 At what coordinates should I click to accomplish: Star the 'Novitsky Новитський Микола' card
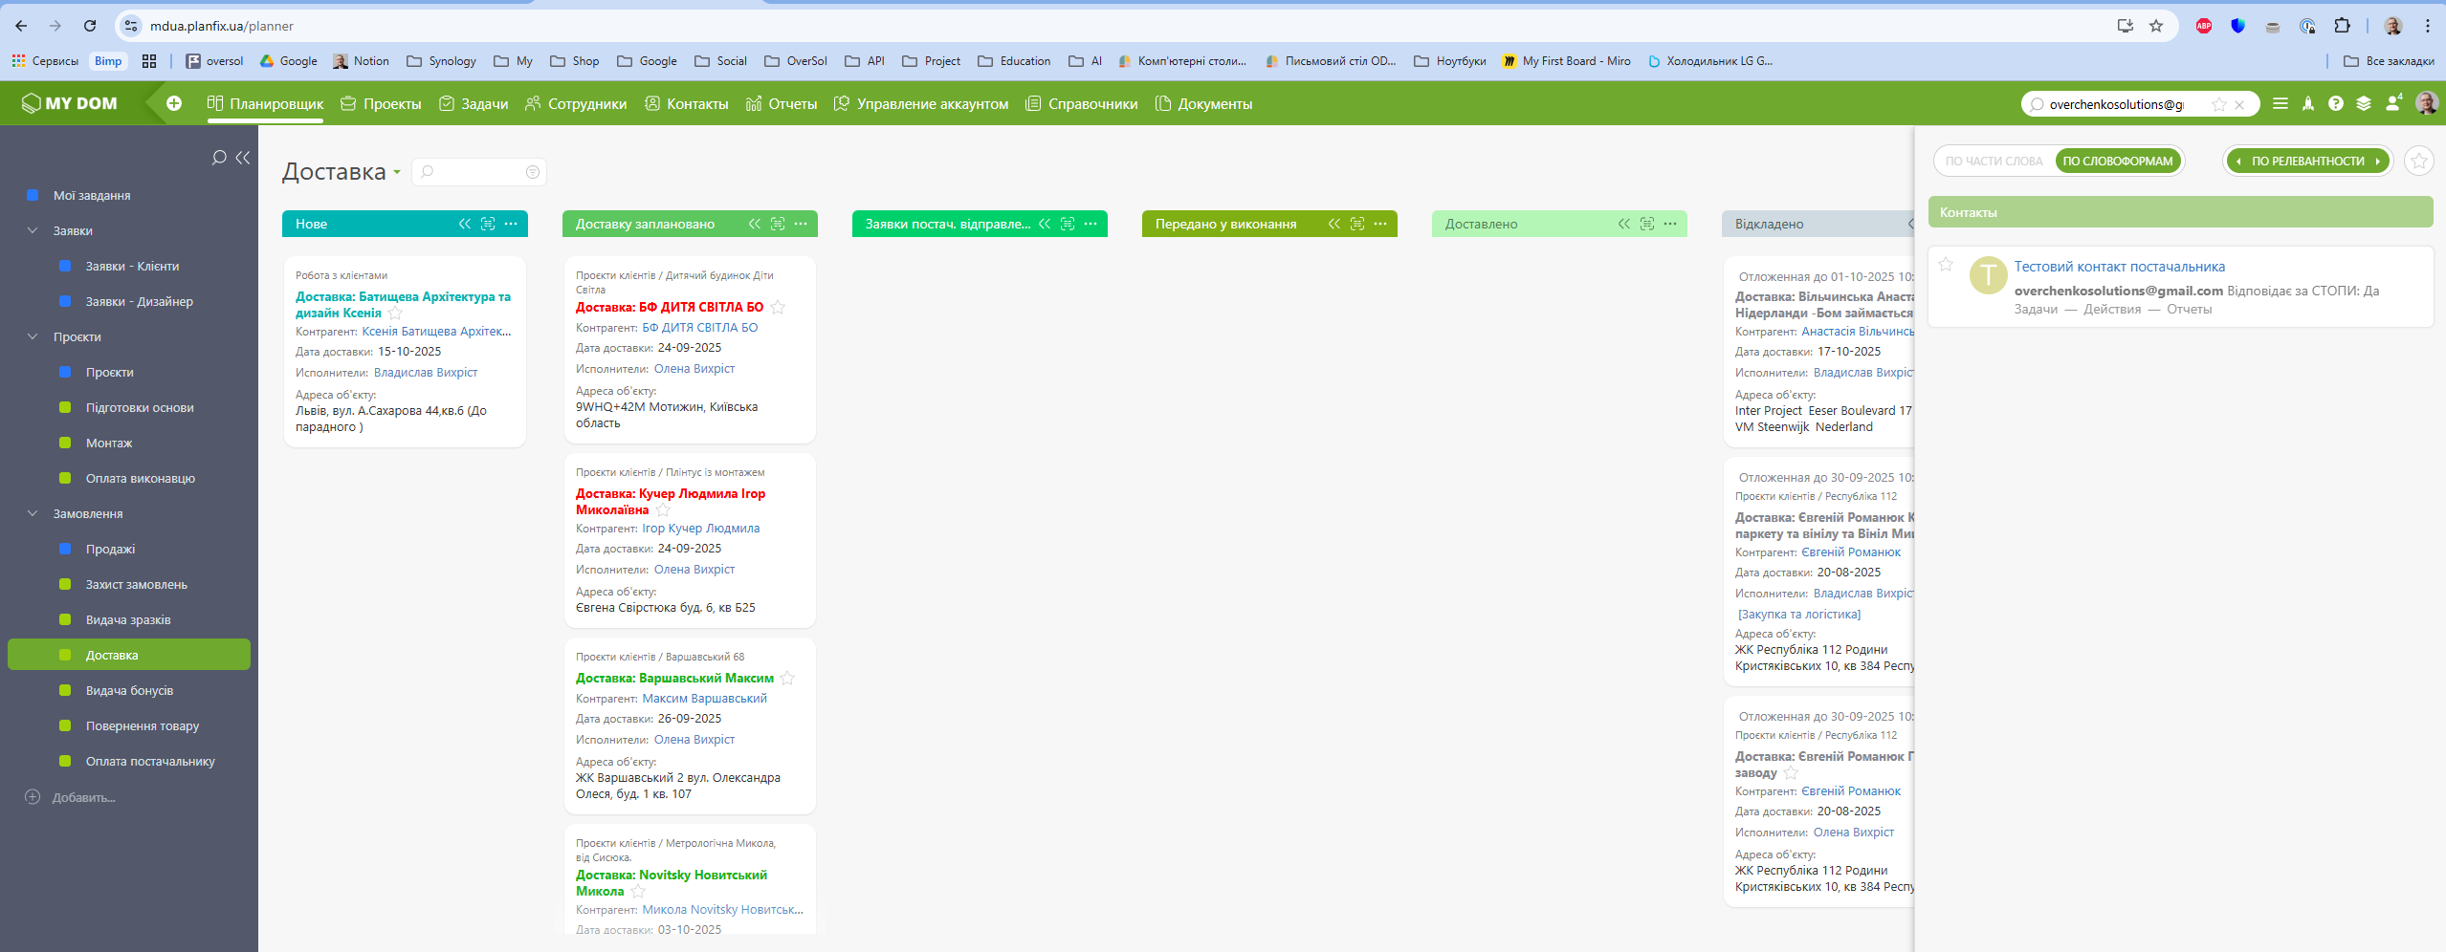pyautogui.click(x=638, y=892)
